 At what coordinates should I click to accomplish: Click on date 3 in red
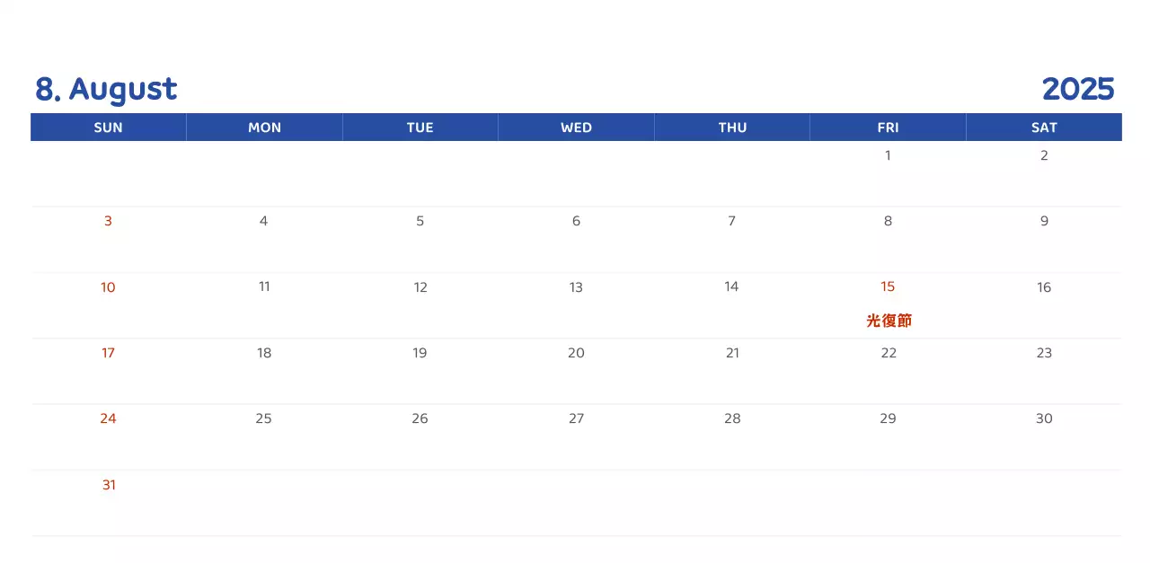[108, 221]
